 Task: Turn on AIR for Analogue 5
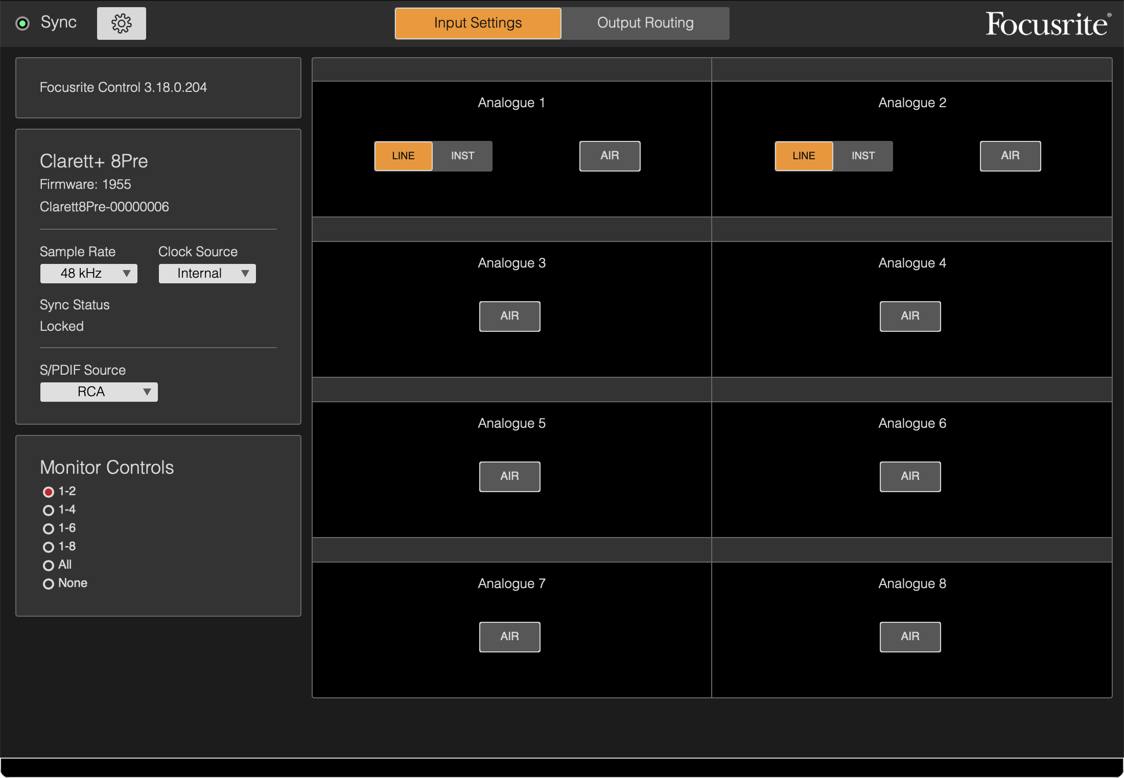point(510,477)
